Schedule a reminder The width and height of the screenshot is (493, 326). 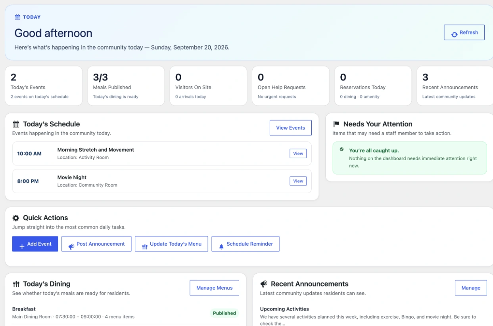click(x=246, y=244)
